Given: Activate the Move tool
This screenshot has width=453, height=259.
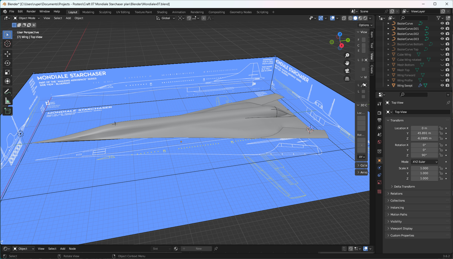Looking at the screenshot, I should click(7, 54).
